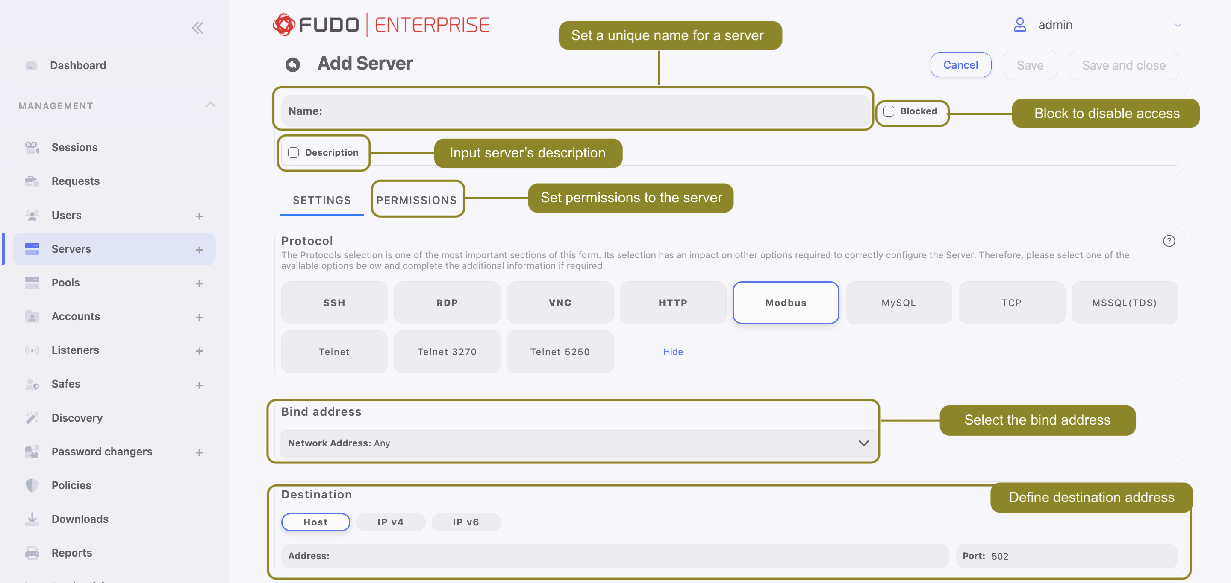Click the admin user profile icon
This screenshot has height=583, width=1231.
1020,25
